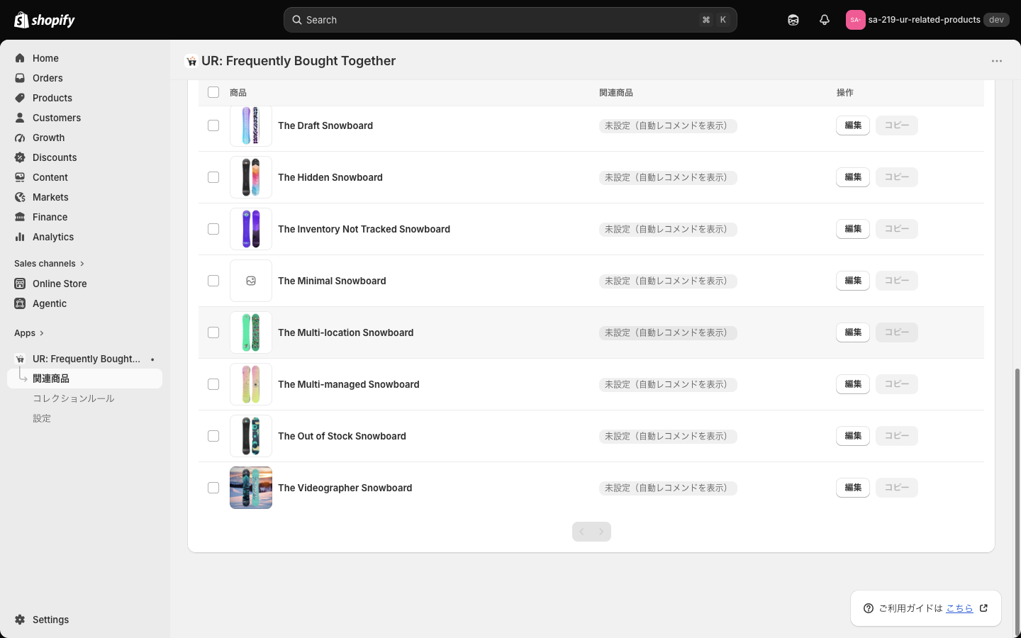
Task: Click the Growth icon
Action: [20, 138]
